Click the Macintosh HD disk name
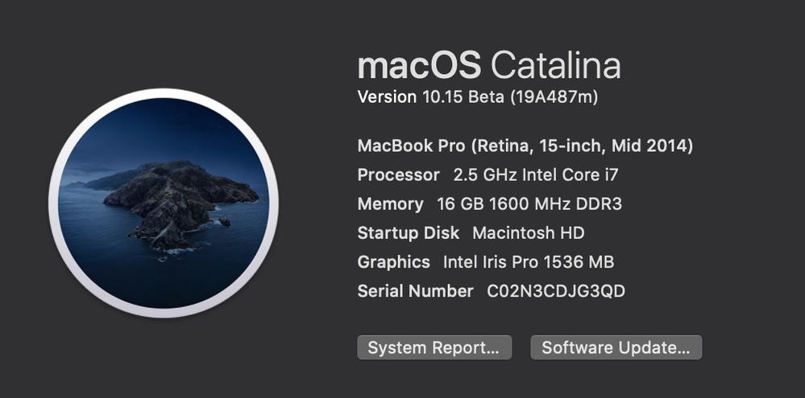 coord(529,233)
